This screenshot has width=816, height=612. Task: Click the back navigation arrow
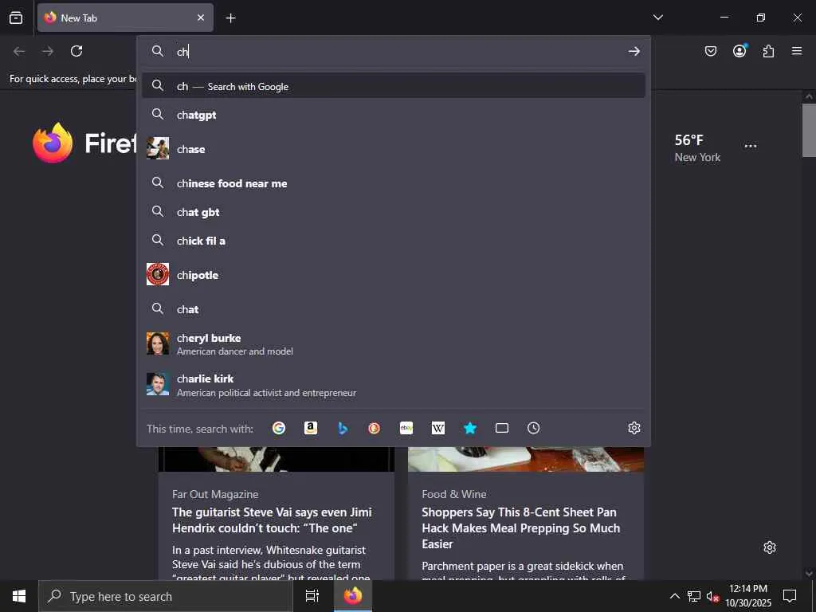[19, 51]
